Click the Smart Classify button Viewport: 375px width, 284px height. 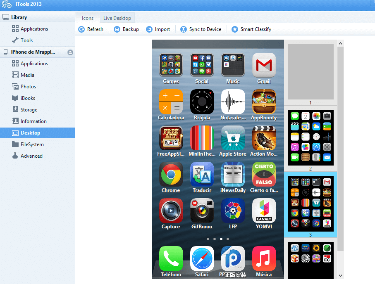tap(251, 29)
